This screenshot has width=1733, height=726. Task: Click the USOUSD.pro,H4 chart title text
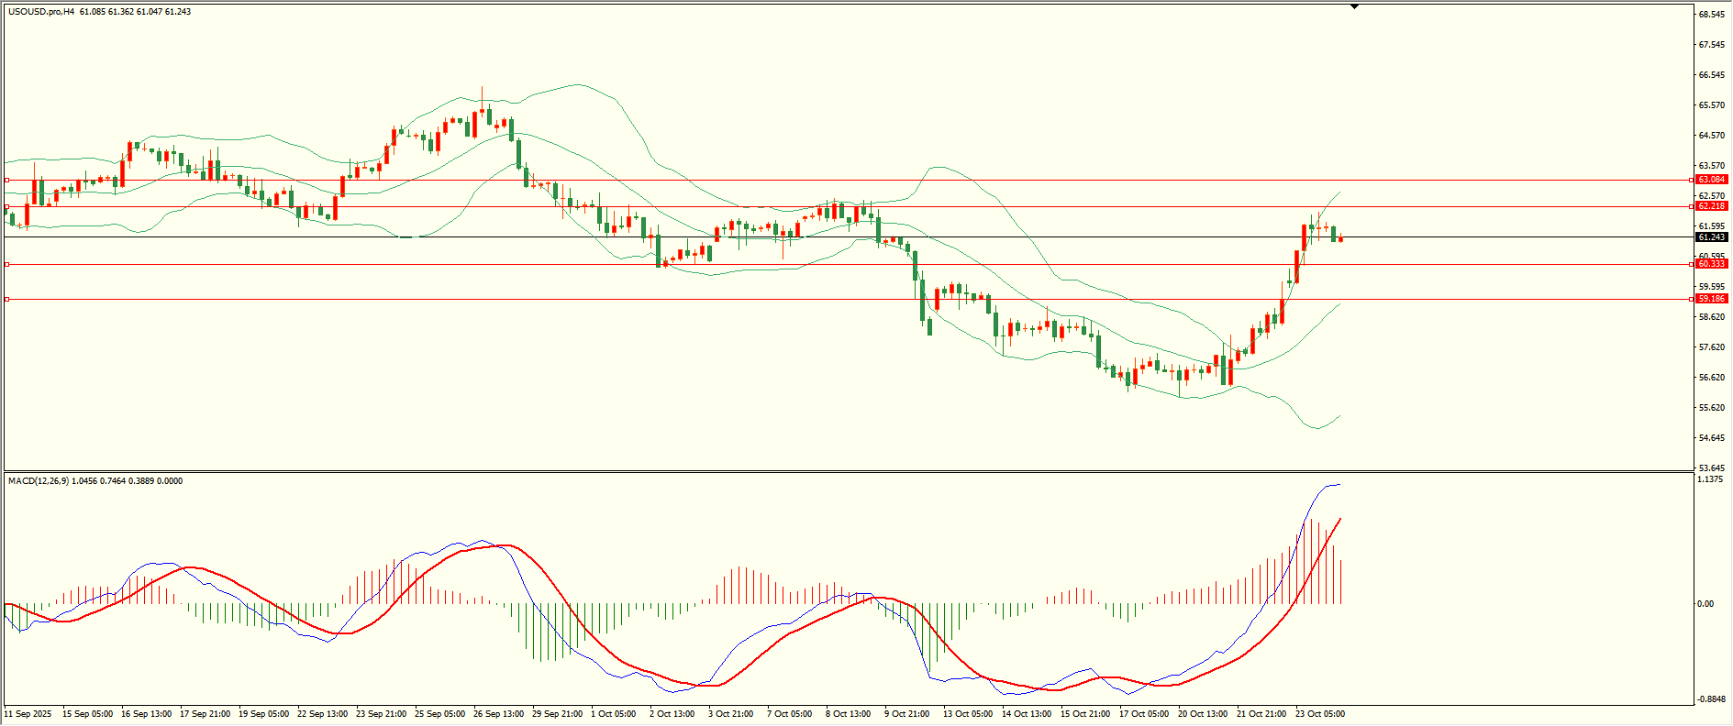click(41, 12)
